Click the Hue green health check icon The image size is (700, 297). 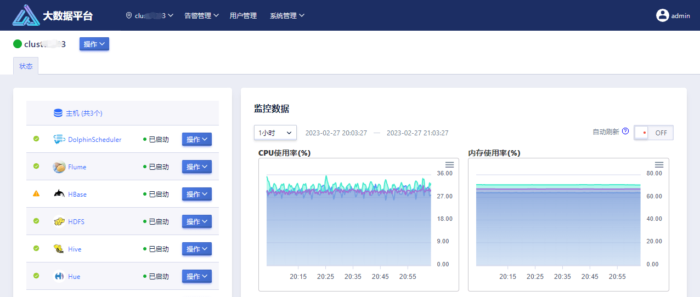36,276
